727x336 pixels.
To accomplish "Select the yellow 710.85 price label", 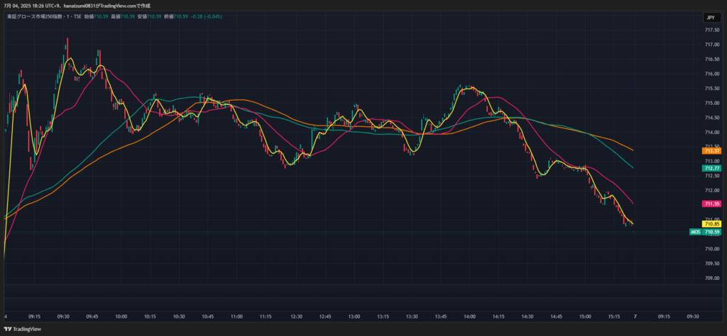I will (711, 224).
